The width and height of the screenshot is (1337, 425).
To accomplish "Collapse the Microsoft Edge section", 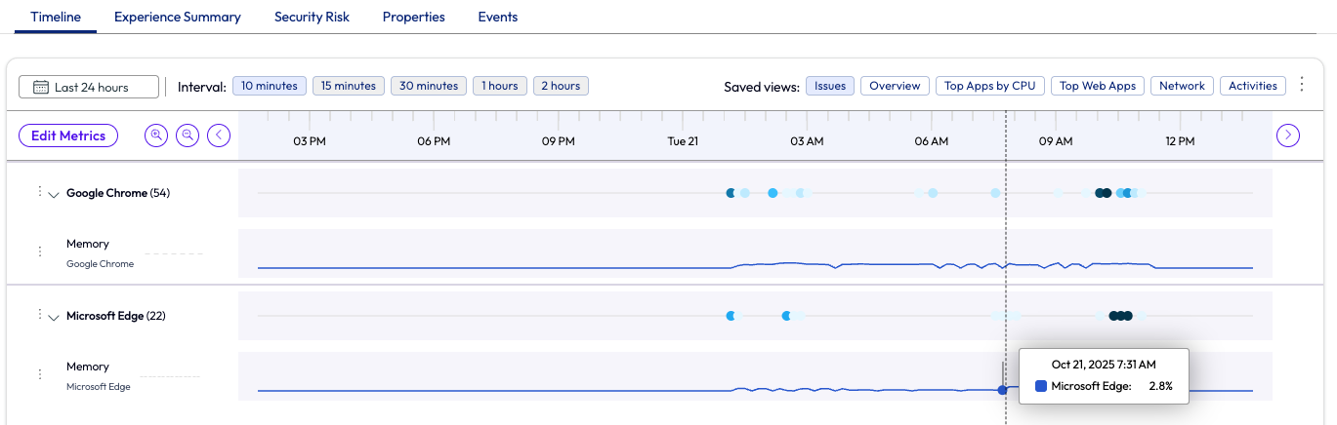I will pos(54,317).
